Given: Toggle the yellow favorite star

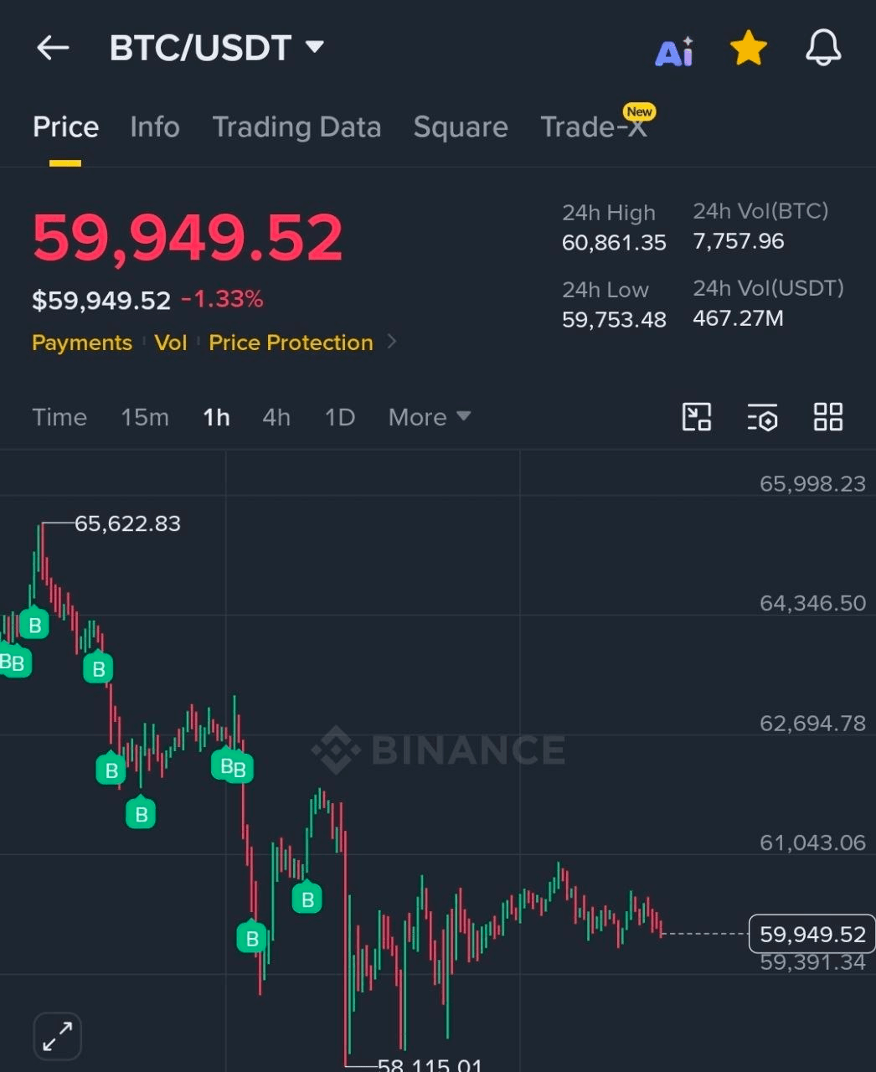Looking at the screenshot, I should click(749, 49).
